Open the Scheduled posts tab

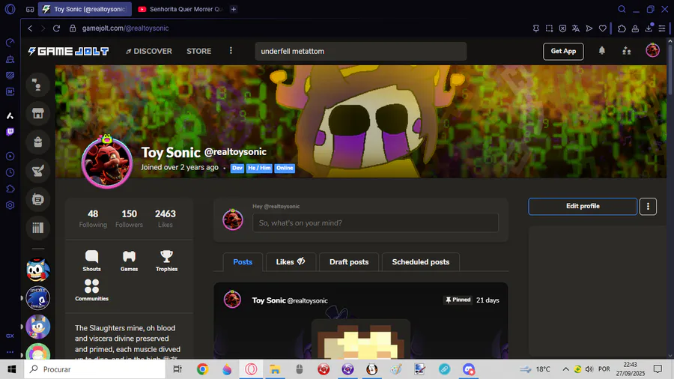tap(421, 262)
